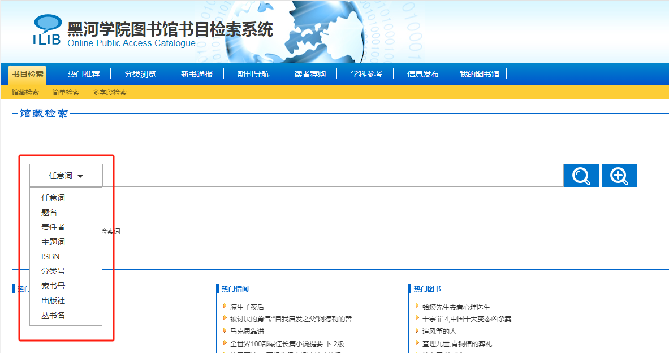
Task: Choose ISBN in the search type list
Action: pos(50,256)
